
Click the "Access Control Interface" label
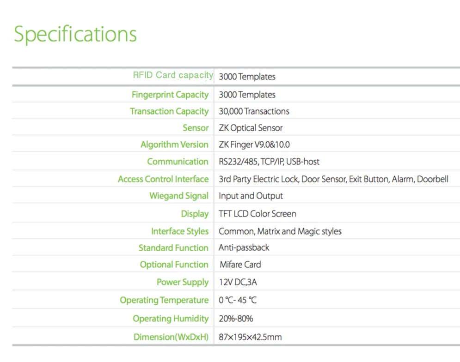click(x=163, y=179)
